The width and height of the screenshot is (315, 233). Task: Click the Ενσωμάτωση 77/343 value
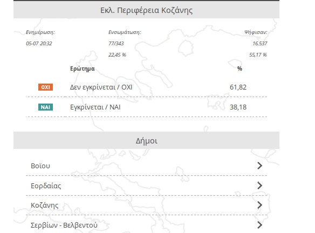point(116,43)
